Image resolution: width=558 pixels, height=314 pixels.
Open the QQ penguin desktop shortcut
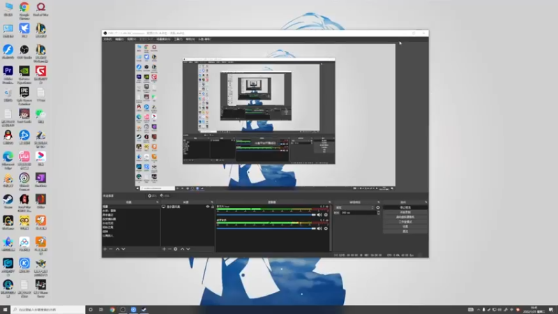(x=8, y=137)
